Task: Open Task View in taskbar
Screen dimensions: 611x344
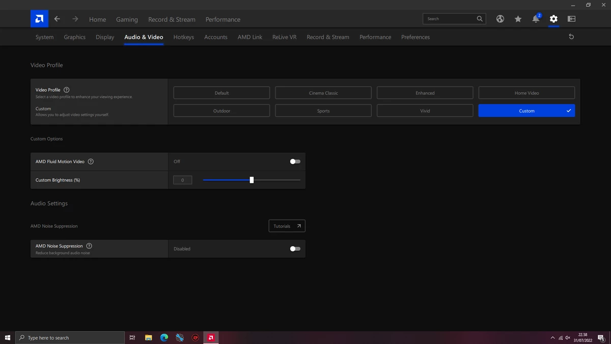Action: tap(132, 337)
